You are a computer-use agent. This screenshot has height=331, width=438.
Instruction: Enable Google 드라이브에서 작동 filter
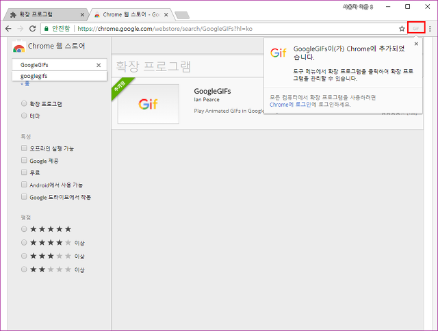24,197
